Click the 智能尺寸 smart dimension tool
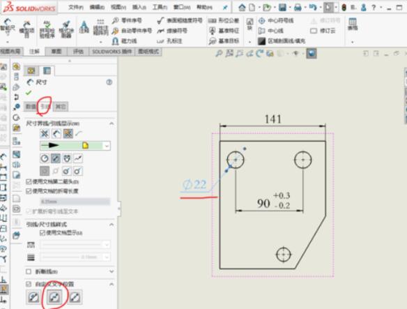The width and height of the screenshot is (407, 309). (7, 28)
